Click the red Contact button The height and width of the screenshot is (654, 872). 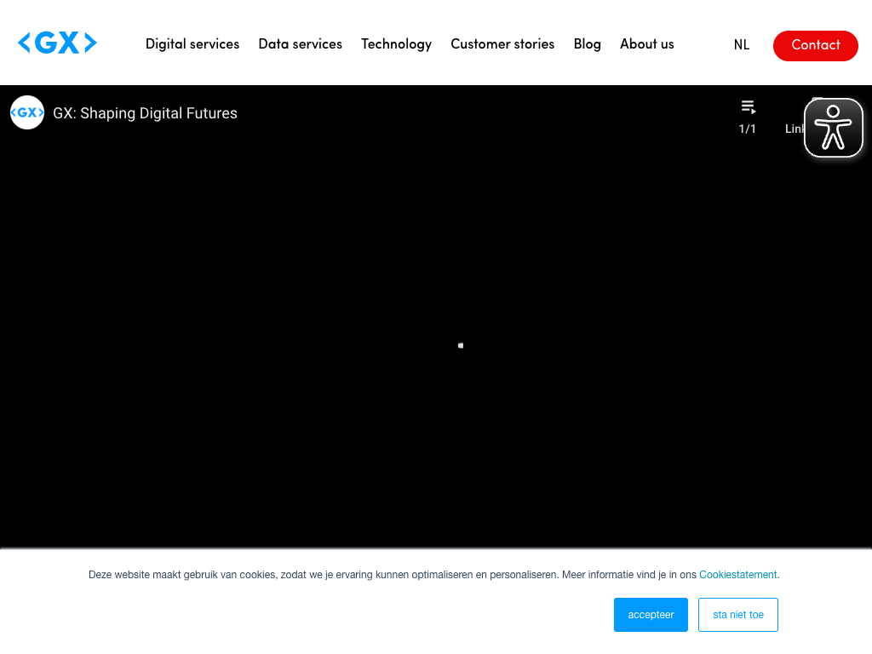pyautogui.click(x=815, y=45)
